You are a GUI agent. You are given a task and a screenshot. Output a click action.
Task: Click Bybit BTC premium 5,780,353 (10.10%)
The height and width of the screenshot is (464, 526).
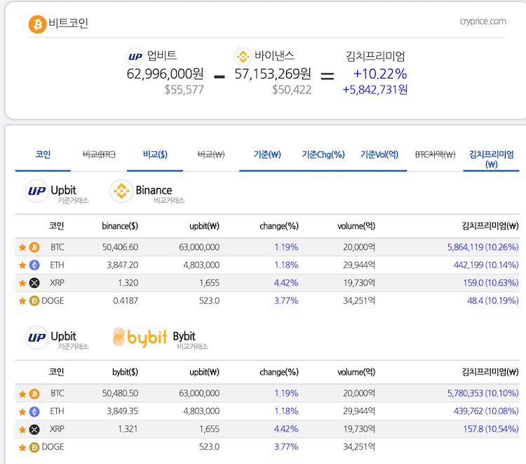483,393
